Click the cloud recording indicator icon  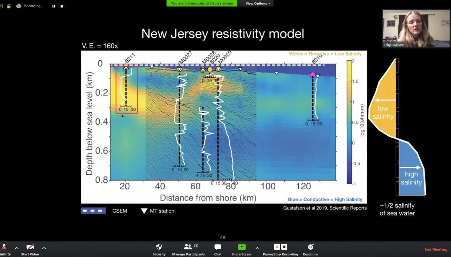point(19,6)
